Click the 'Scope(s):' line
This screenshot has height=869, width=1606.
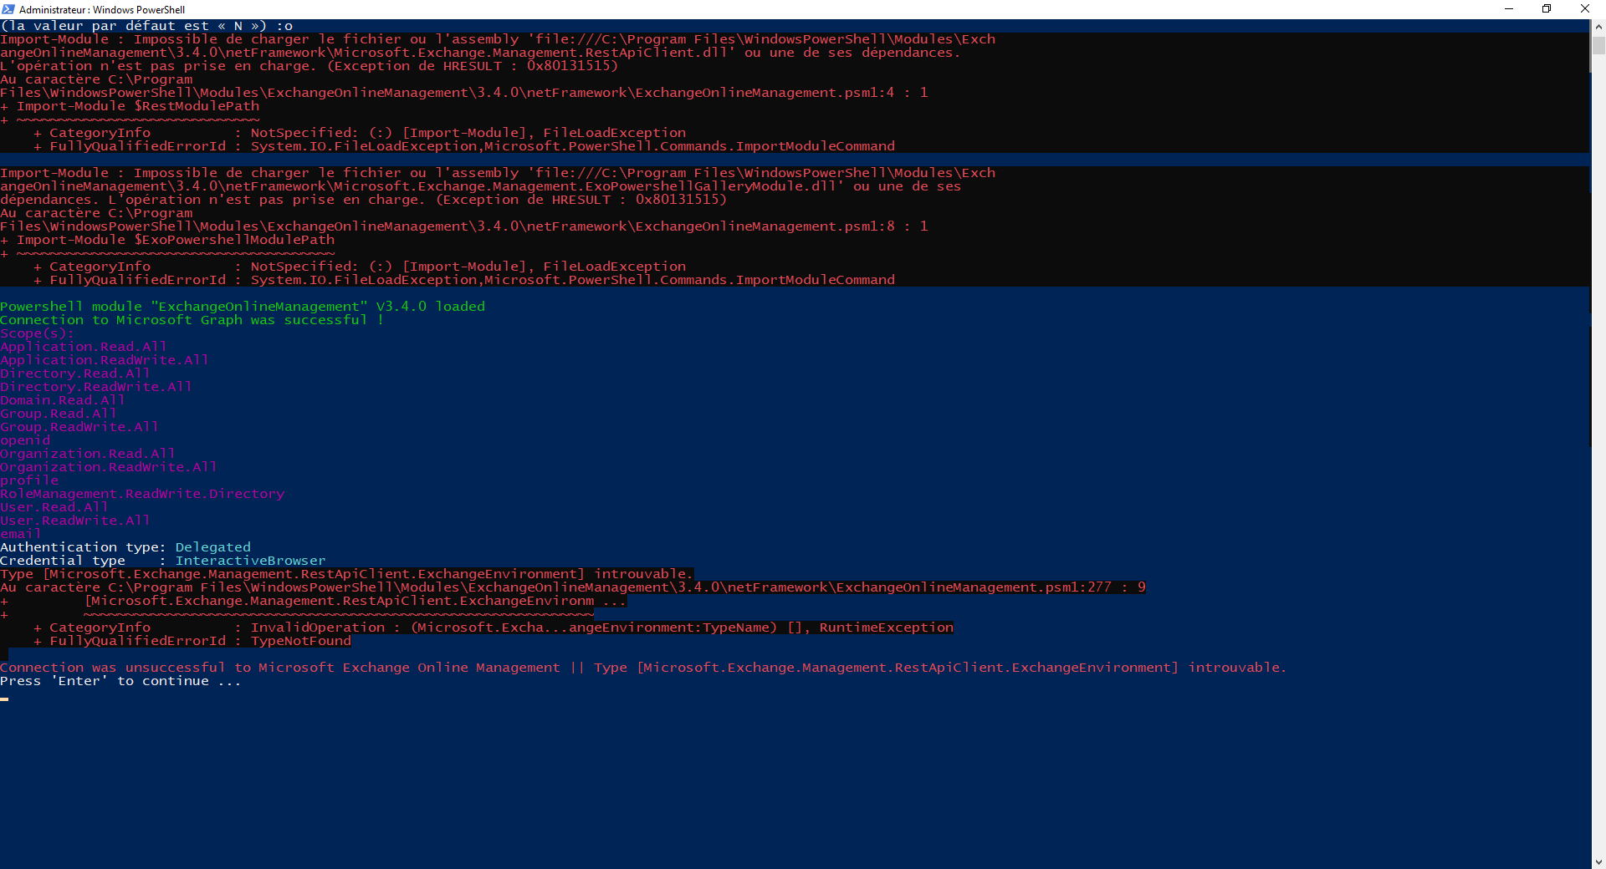pyautogui.click(x=38, y=333)
